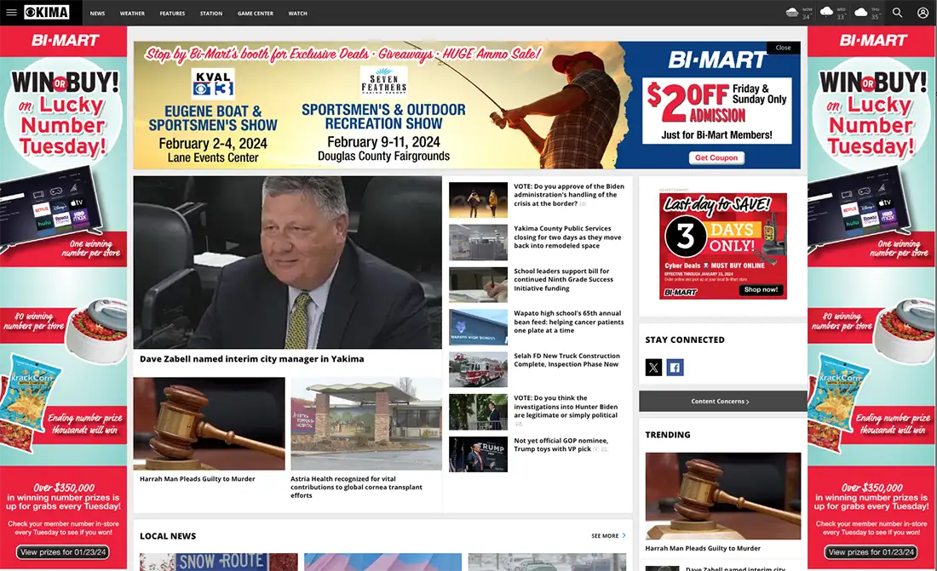Open the user account profile icon

click(923, 13)
